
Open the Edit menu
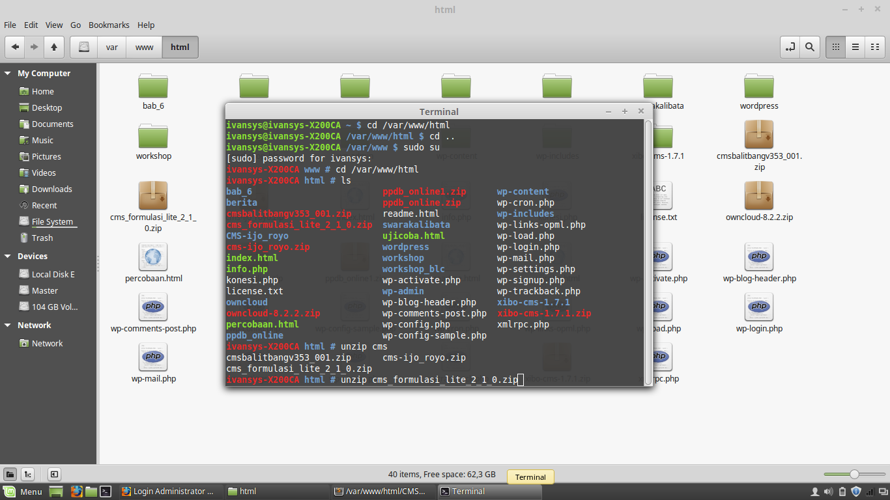tap(31, 25)
